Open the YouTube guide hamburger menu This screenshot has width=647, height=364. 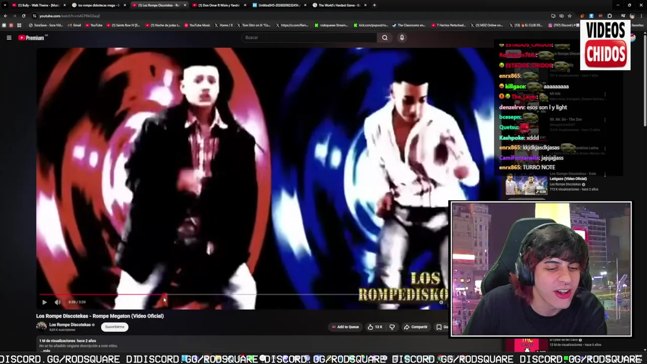9,37
